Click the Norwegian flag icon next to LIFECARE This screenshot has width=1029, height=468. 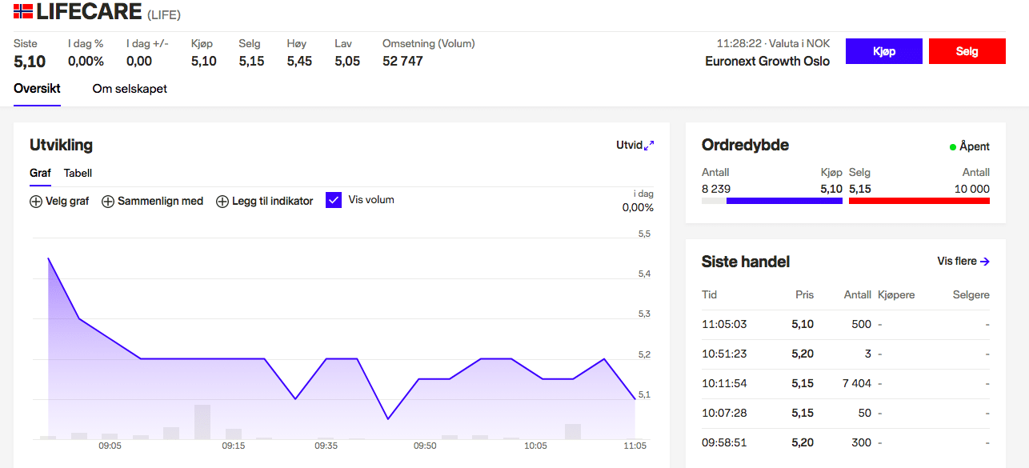tap(23, 11)
